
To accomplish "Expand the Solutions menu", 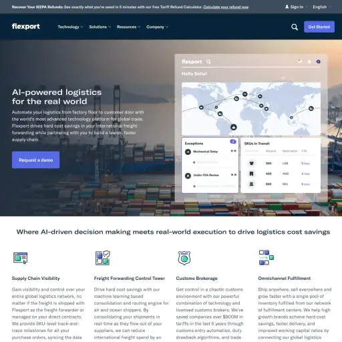I will coord(100,27).
